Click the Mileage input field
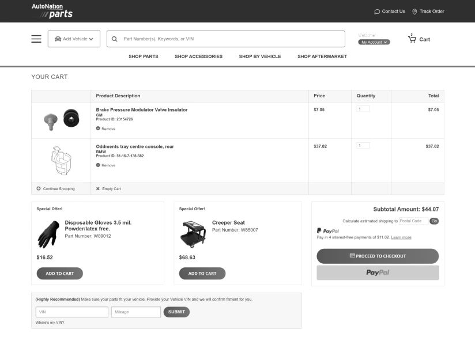Image resolution: width=475 pixels, height=341 pixels. click(x=135, y=312)
